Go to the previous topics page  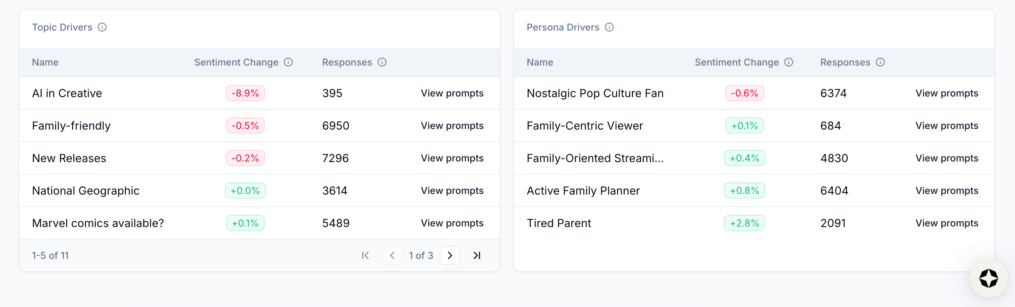tap(392, 255)
